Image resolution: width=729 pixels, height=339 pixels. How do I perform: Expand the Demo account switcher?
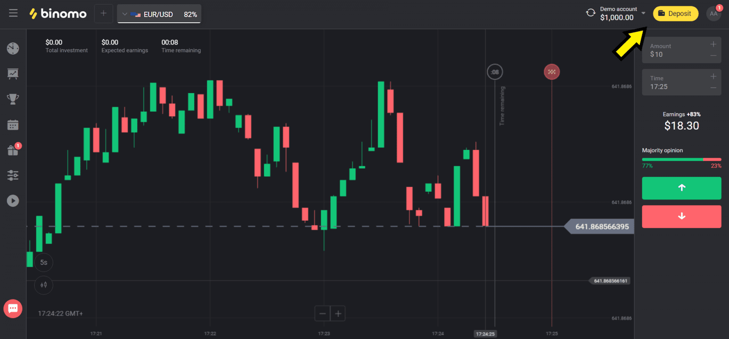point(643,13)
